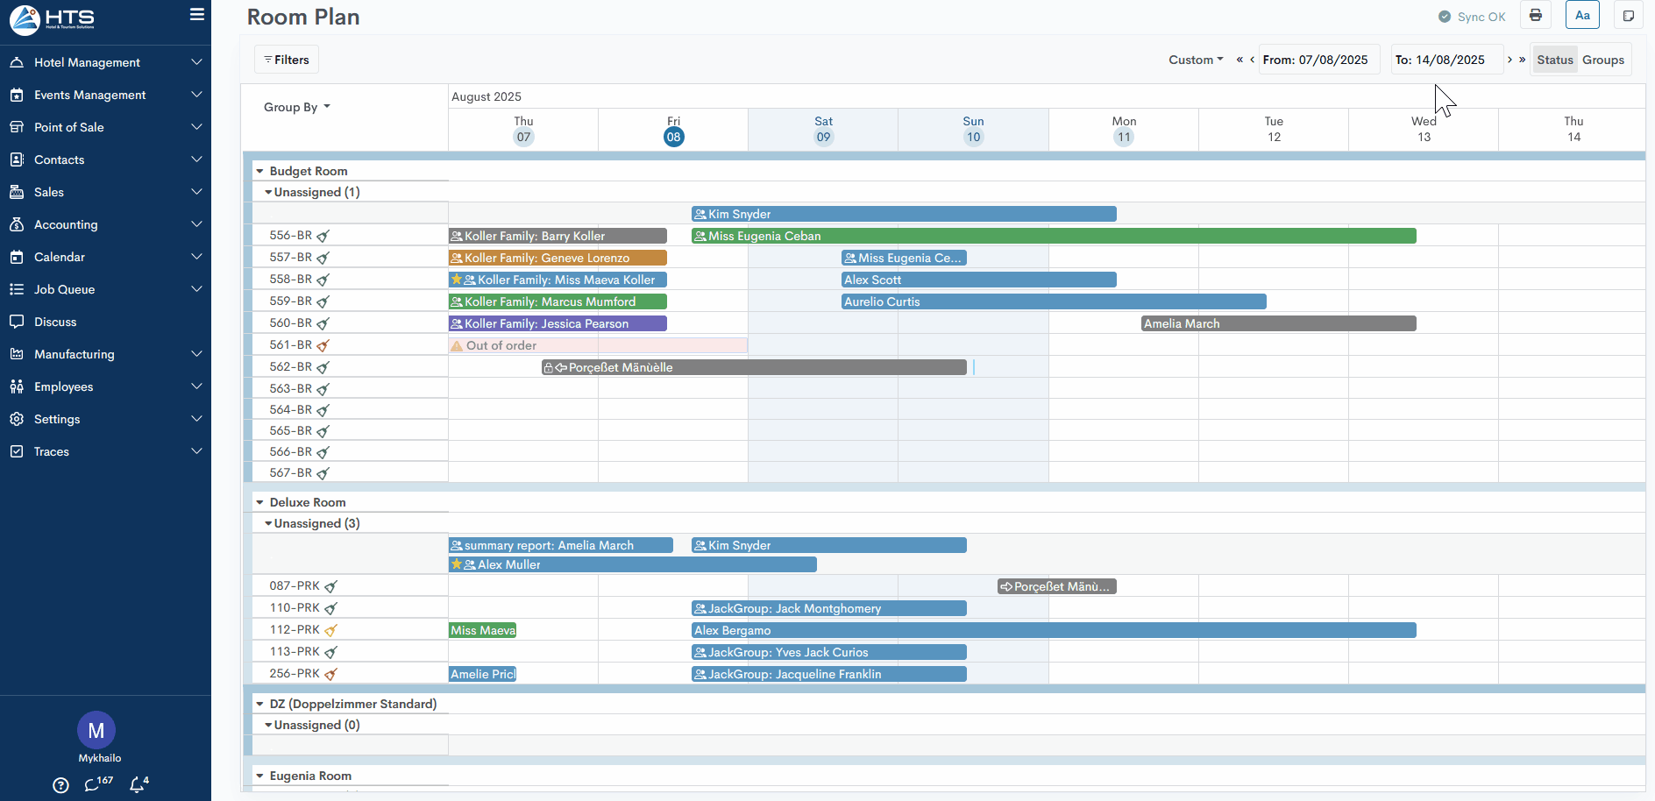Collapse Deluxe Room Unassigned (3) section
1655x801 pixels.
pyautogui.click(x=268, y=523)
